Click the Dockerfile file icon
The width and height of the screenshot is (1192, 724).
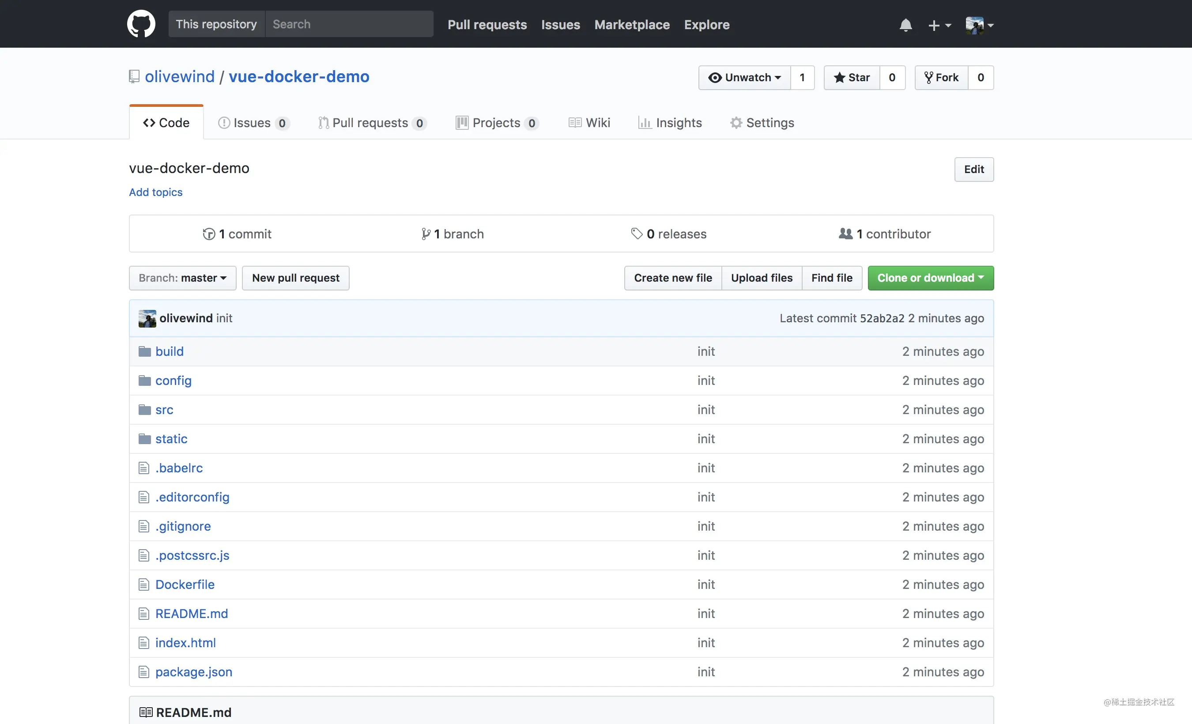(143, 584)
